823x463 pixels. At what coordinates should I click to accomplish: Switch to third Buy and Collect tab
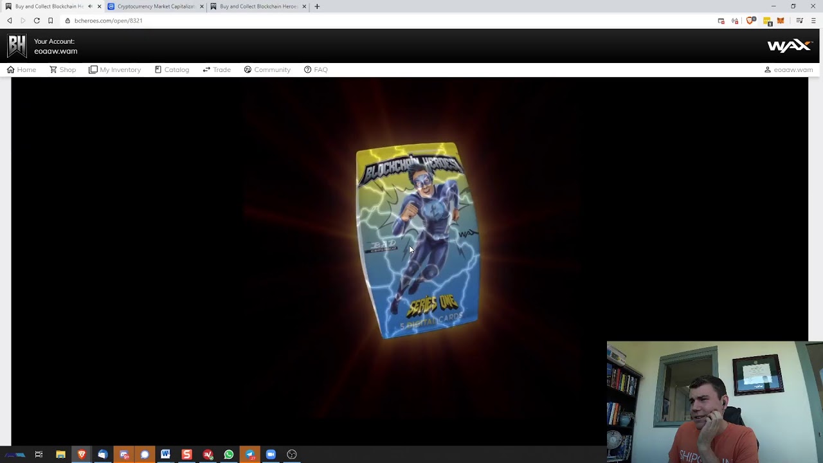click(258, 6)
